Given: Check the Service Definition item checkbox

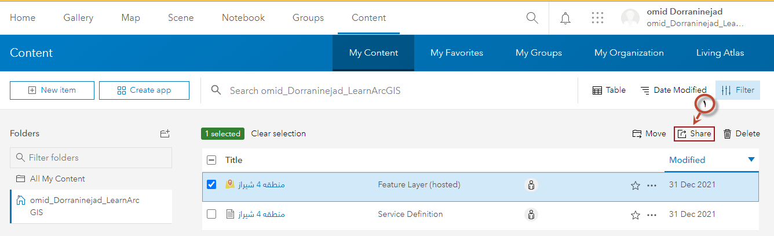Looking at the screenshot, I should coord(211,215).
